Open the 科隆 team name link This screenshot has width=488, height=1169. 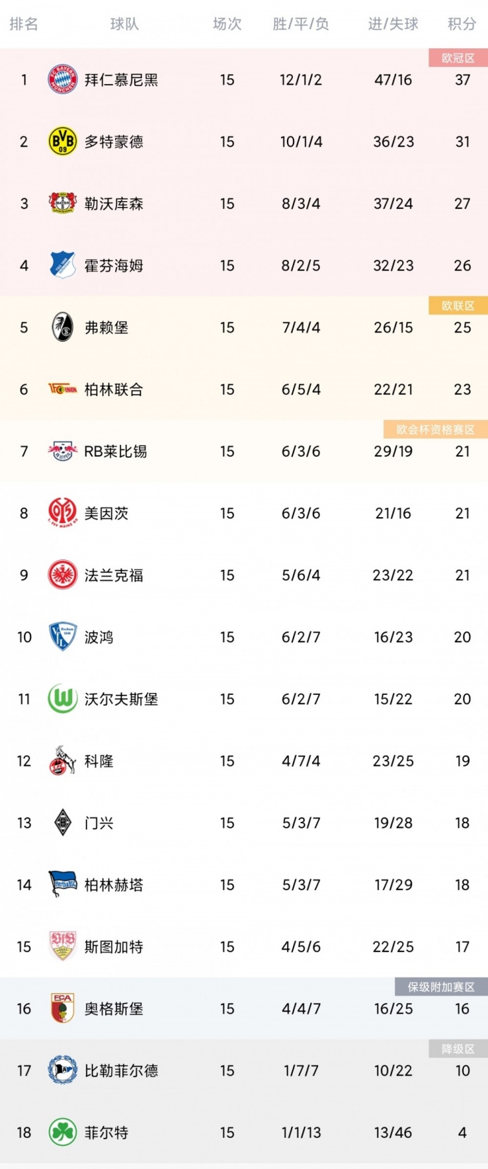coord(99,761)
